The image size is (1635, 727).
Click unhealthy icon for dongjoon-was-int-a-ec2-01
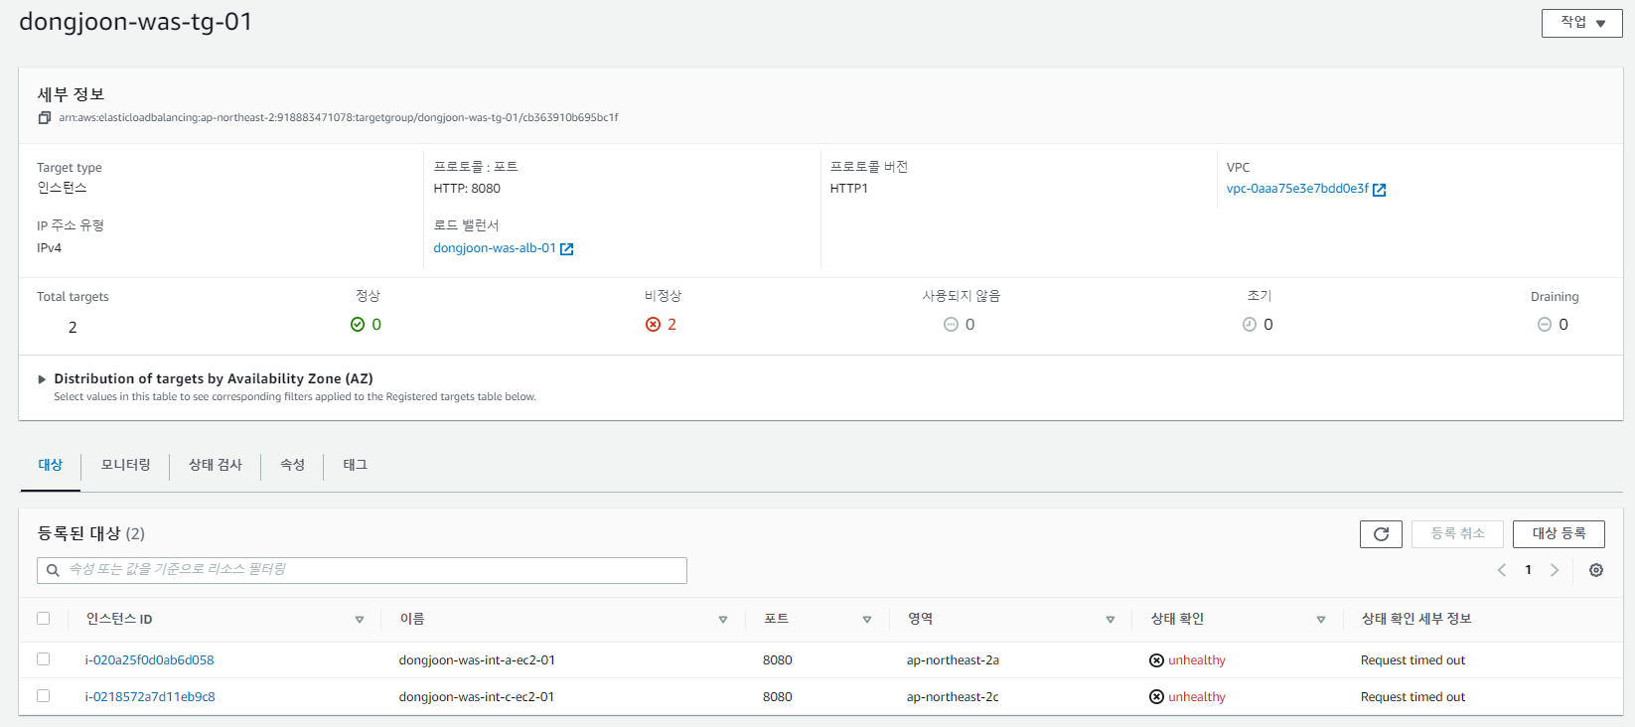[x=1156, y=660]
